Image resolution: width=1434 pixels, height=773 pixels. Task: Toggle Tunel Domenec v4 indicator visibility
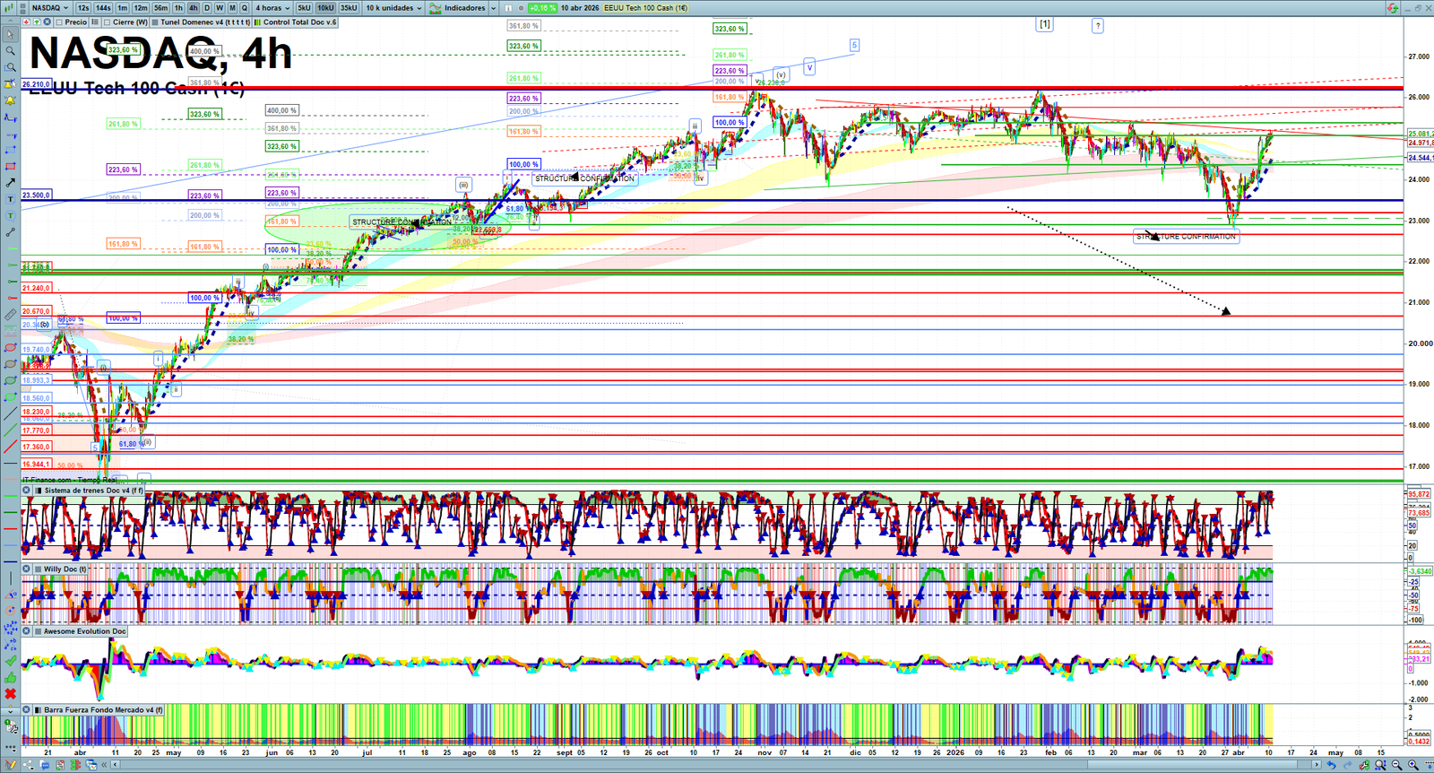[156, 22]
